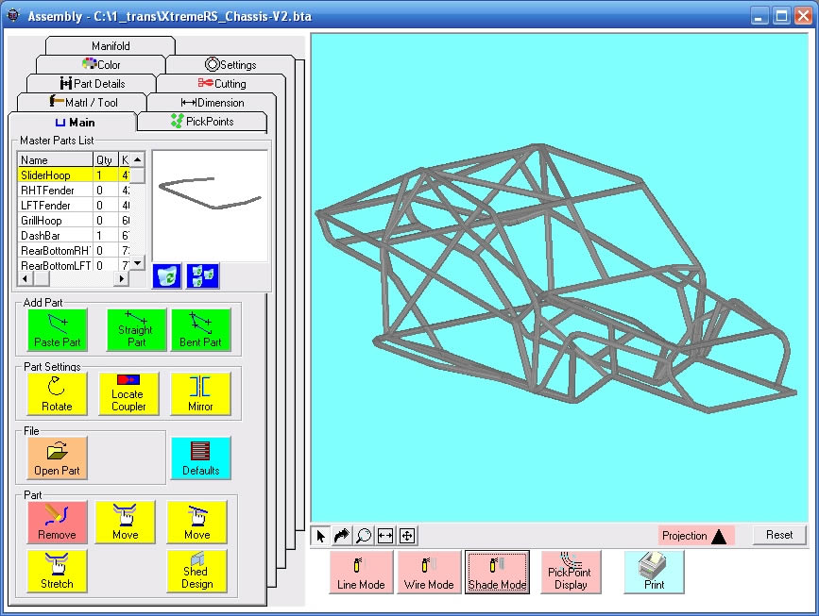
Task: Open the Projection options
Action: [x=695, y=535]
